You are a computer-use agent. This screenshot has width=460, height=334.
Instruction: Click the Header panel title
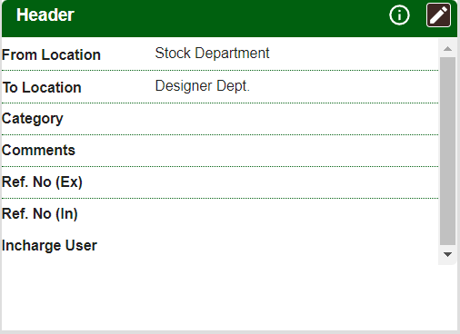pyautogui.click(x=45, y=15)
